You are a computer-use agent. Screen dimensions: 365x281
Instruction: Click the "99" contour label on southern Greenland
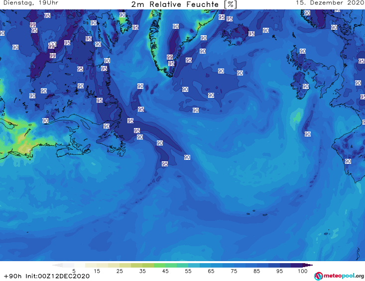(x=170, y=57)
